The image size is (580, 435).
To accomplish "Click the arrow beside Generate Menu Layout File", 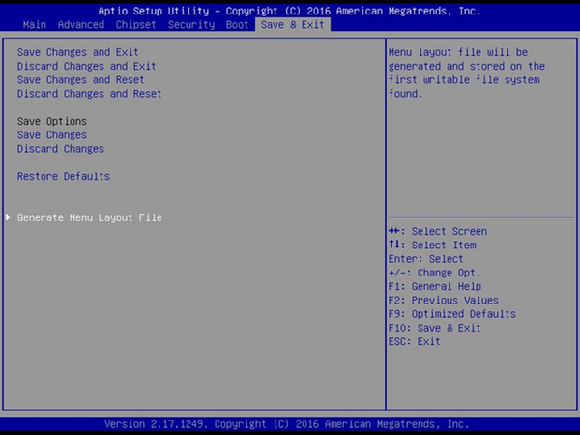I will 10,217.
